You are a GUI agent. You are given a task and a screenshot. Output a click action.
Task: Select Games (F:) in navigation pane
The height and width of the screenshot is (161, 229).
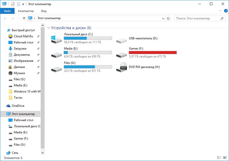click(x=21, y=139)
